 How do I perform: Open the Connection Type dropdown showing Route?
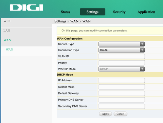(x=122, y=50)
